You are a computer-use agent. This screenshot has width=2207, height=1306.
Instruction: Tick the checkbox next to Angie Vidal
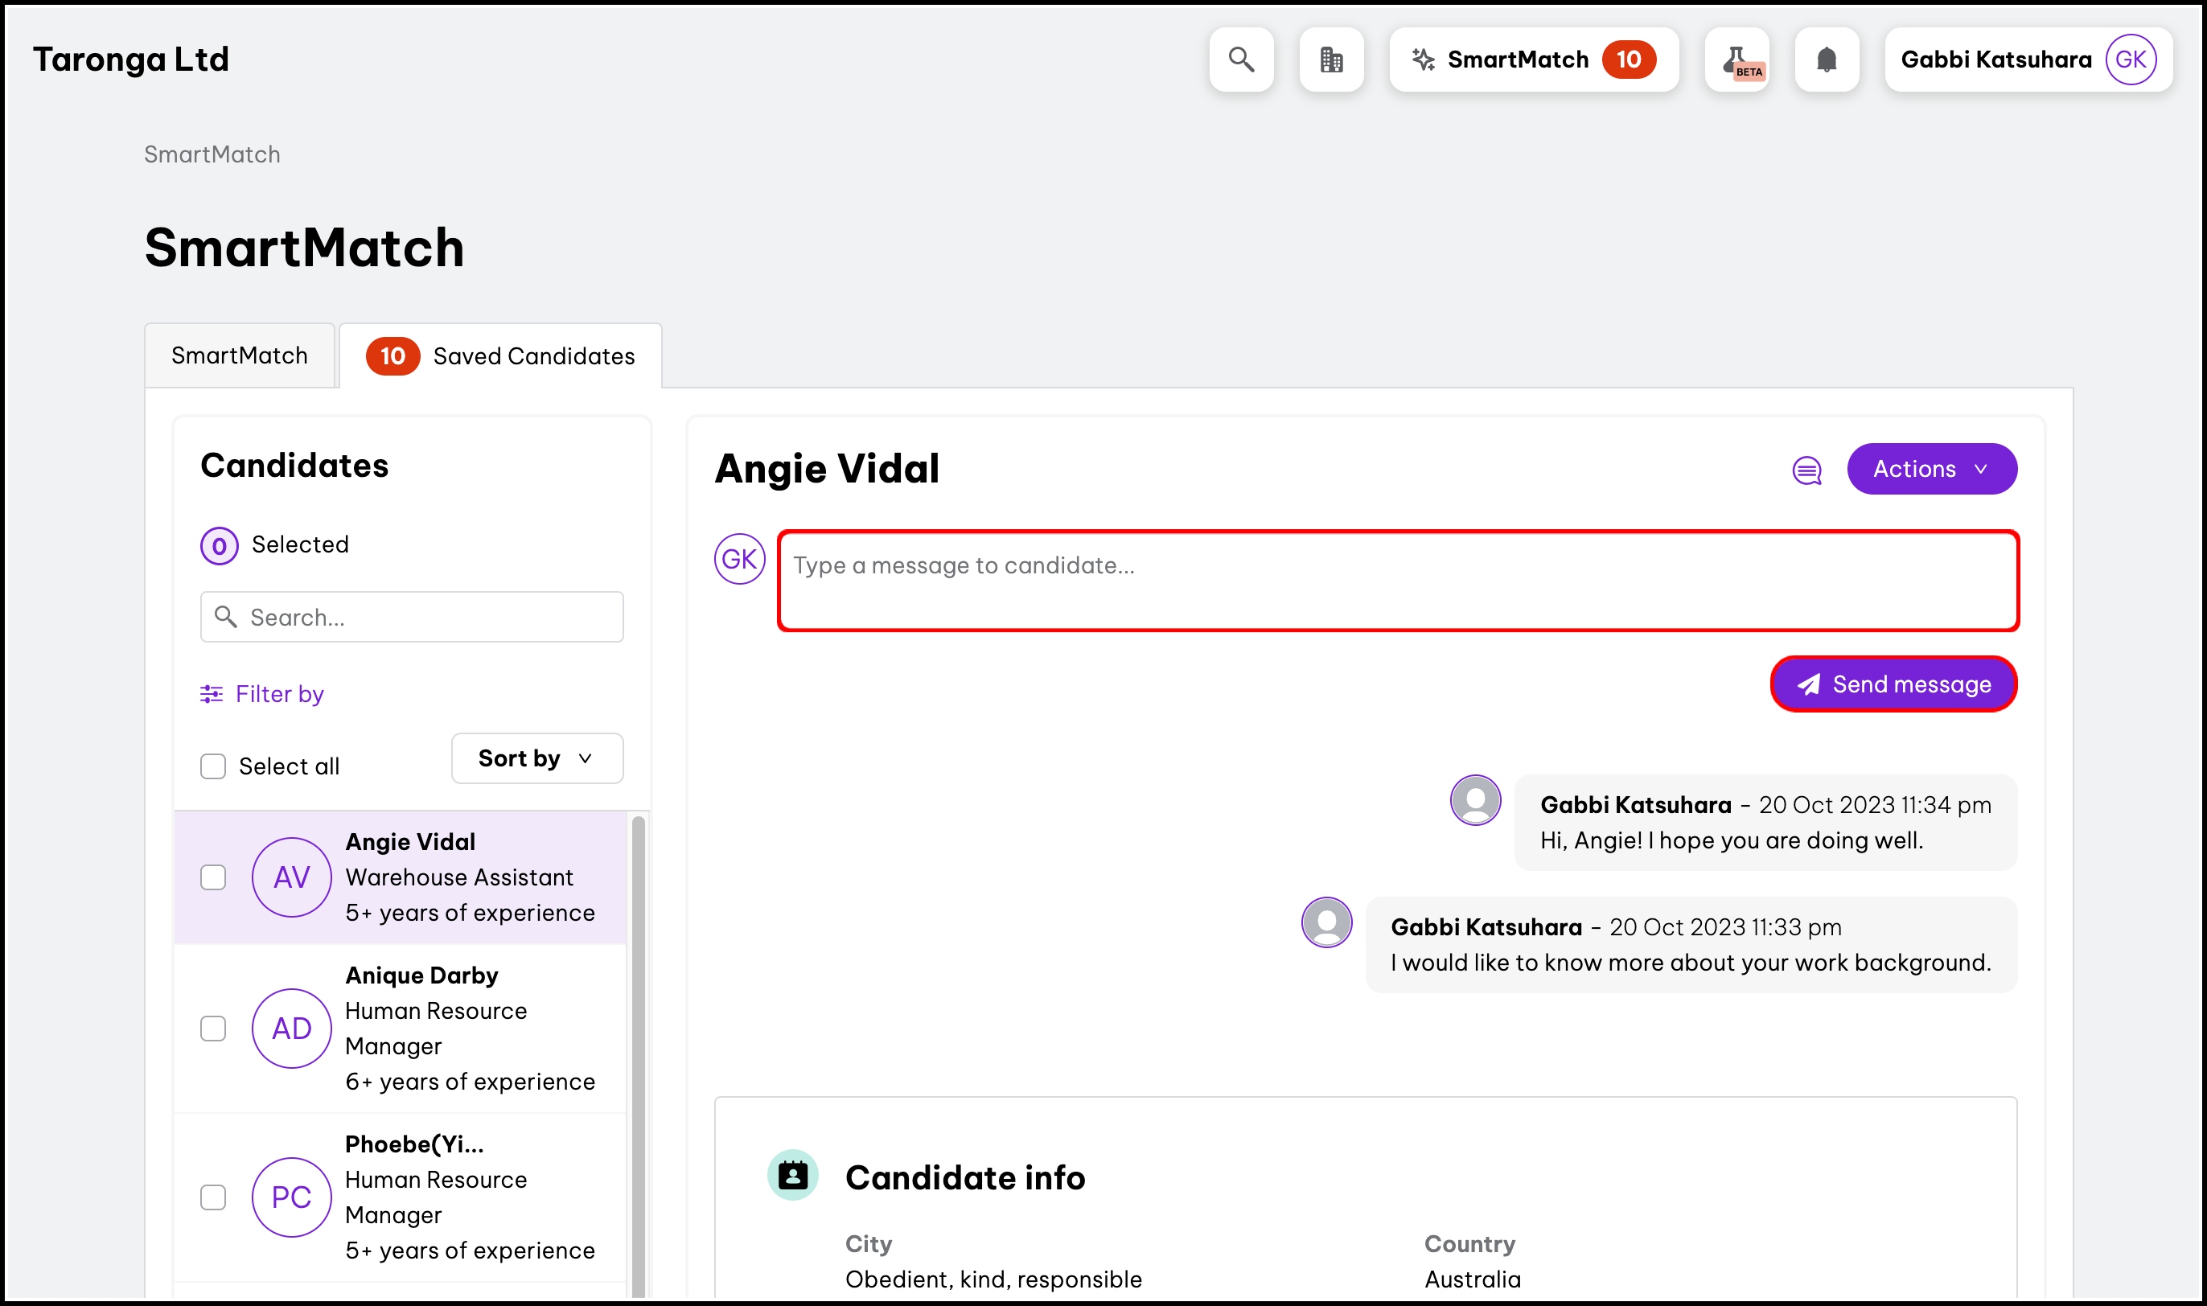pyautogui.click(x=213, y=877)
